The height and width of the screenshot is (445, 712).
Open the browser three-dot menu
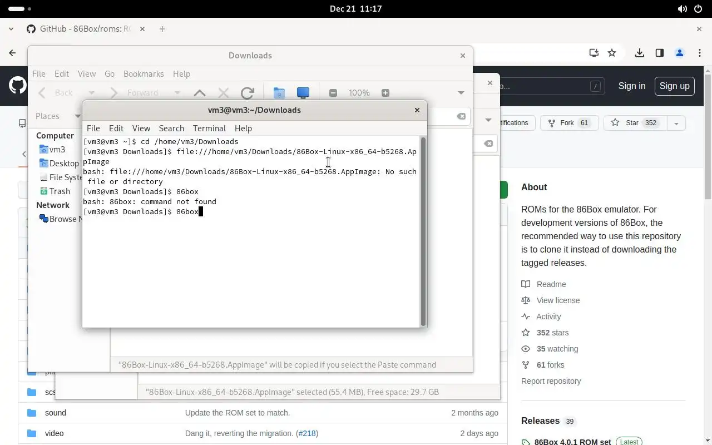699,53
